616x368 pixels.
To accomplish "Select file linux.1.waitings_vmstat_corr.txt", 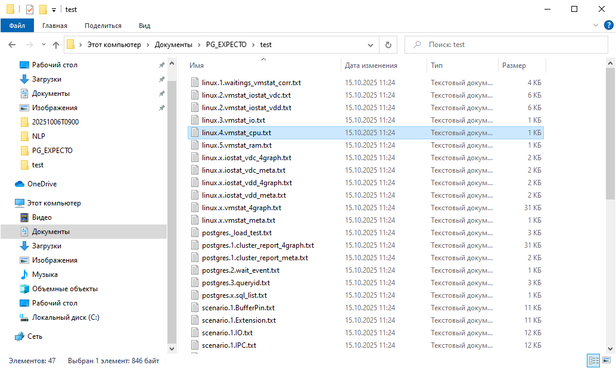I will pyautogui.click(x=251, y=83).
